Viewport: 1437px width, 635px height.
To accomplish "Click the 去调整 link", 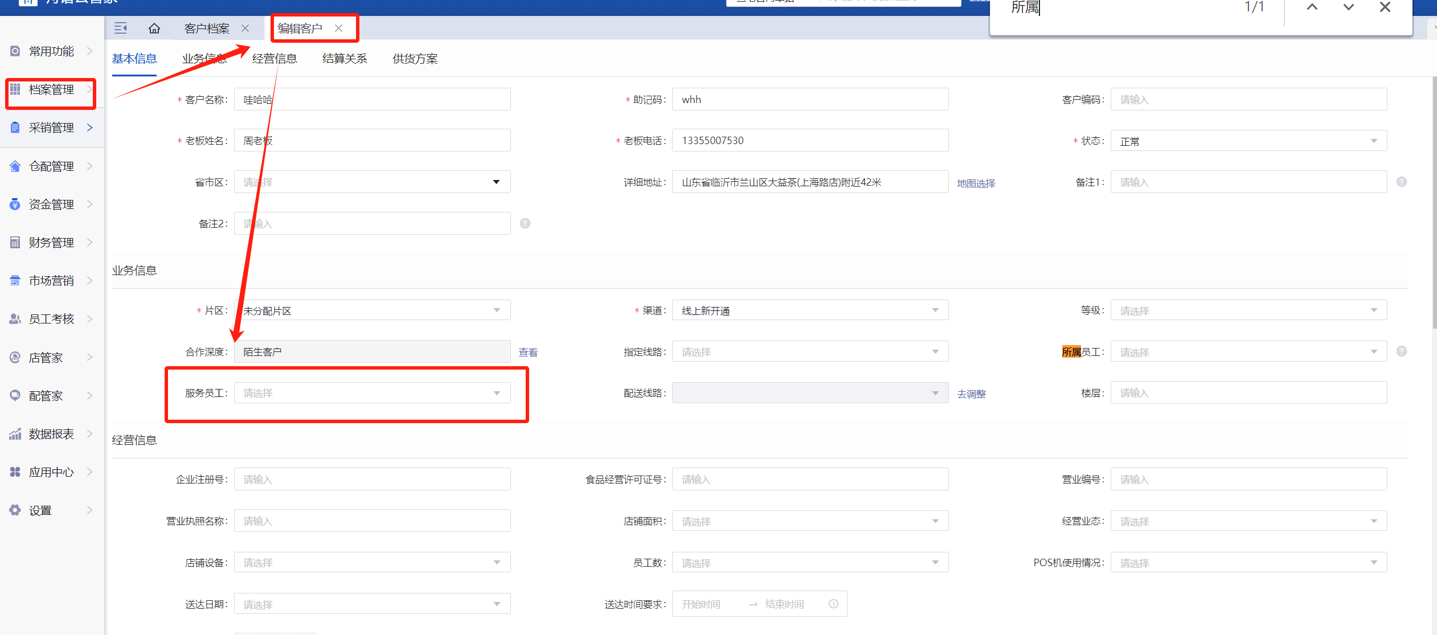I will (971, 394).
